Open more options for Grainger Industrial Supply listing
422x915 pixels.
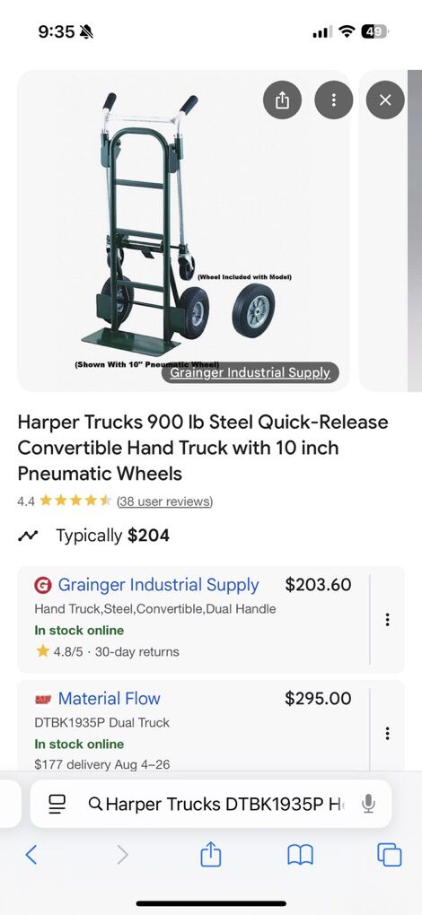pos(387,620)
